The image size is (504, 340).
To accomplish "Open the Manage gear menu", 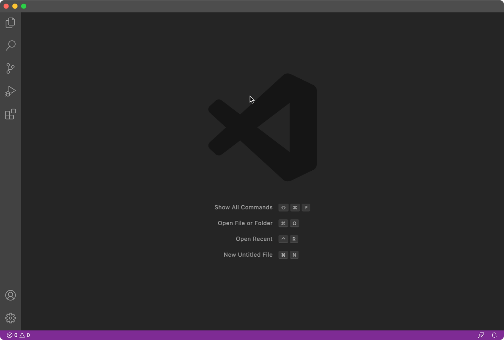I will click(10, 318).
